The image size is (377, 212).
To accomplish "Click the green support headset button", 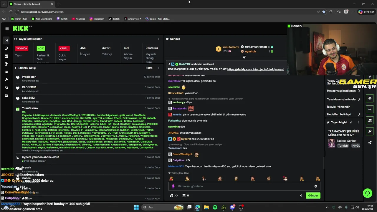I will point(367,193).
